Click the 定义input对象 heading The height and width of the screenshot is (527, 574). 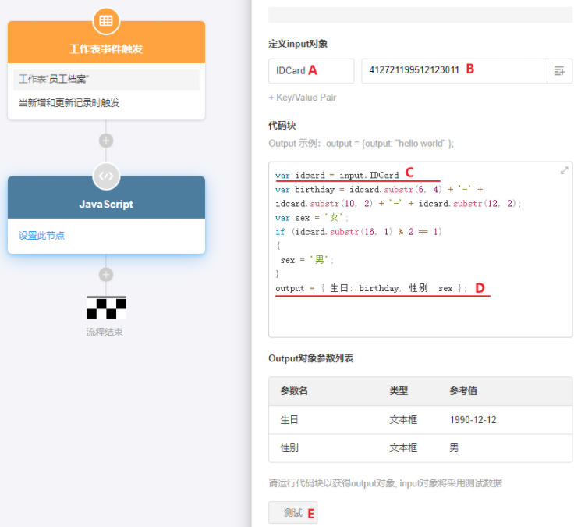[298, 44]
